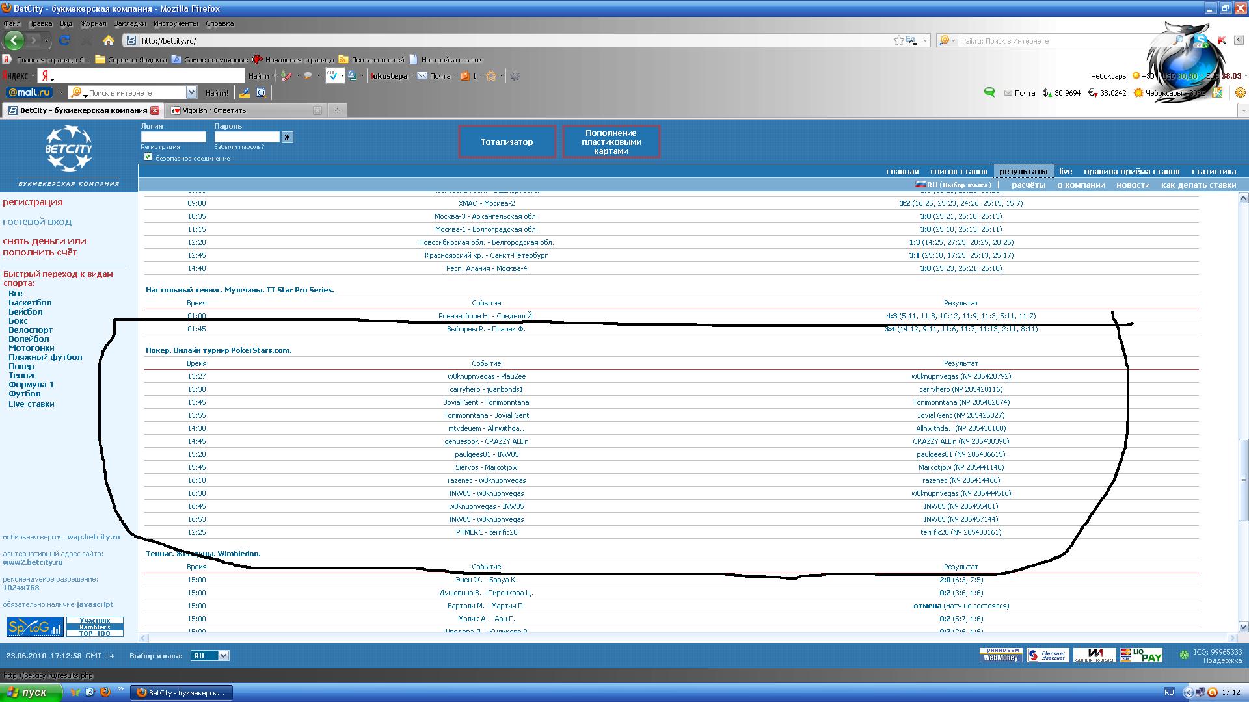Open the Покер link in the sports list
1249x702 pixels.
pyautogui.click(x=21, y=367)
